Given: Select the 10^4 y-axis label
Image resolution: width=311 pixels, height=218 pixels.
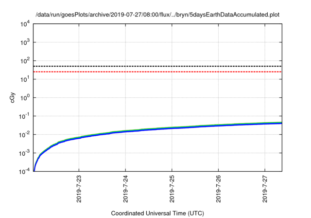Looking at the screenshot, I should pos(25,24).
